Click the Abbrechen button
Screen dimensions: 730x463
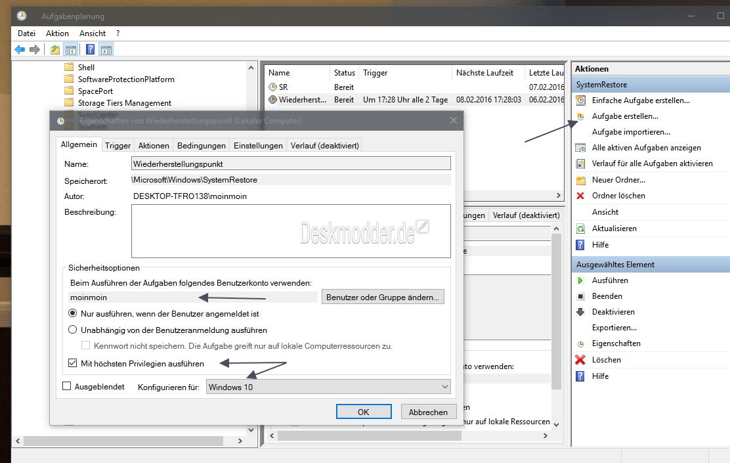point(428,412)
